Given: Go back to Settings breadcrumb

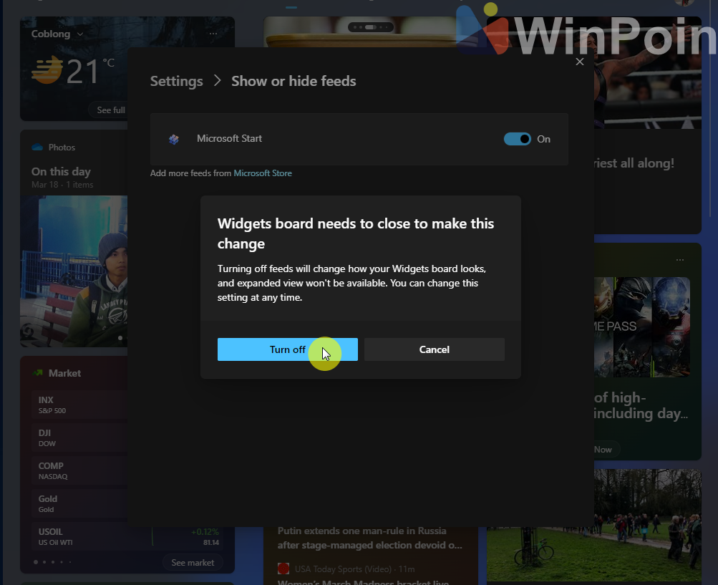Looking at the screenshot, I should click(176, 81).
